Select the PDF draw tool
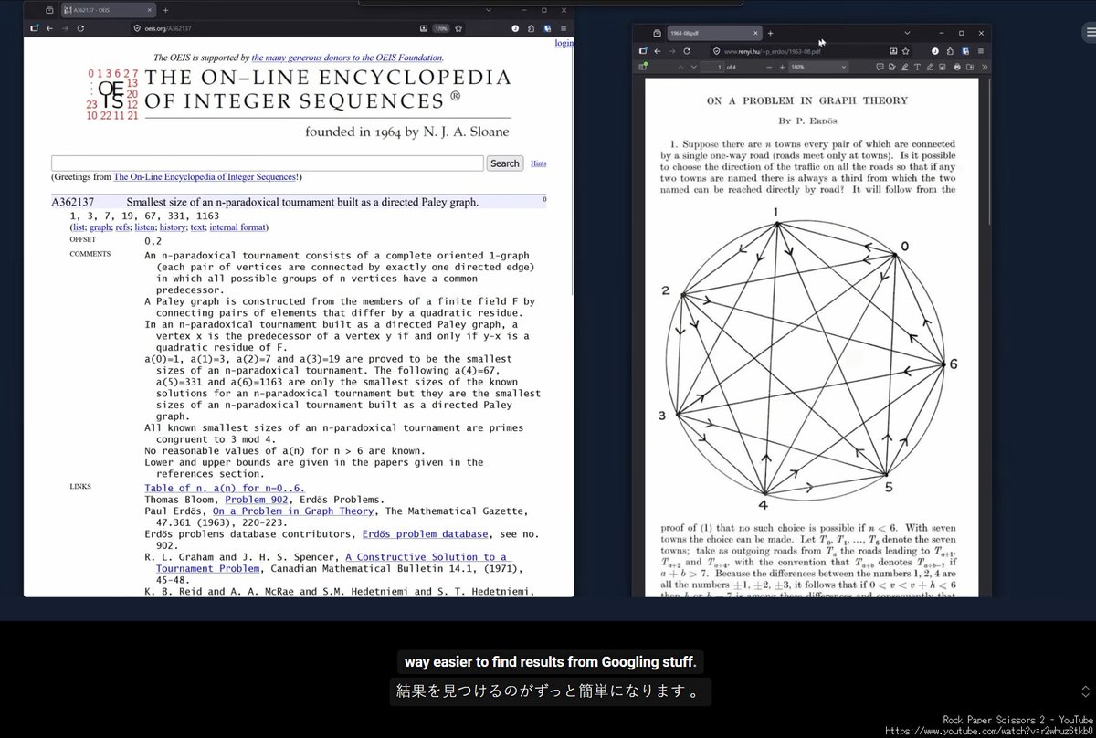Image resolution: width=1096 pixels, height=738 pixels. point(930,67)
